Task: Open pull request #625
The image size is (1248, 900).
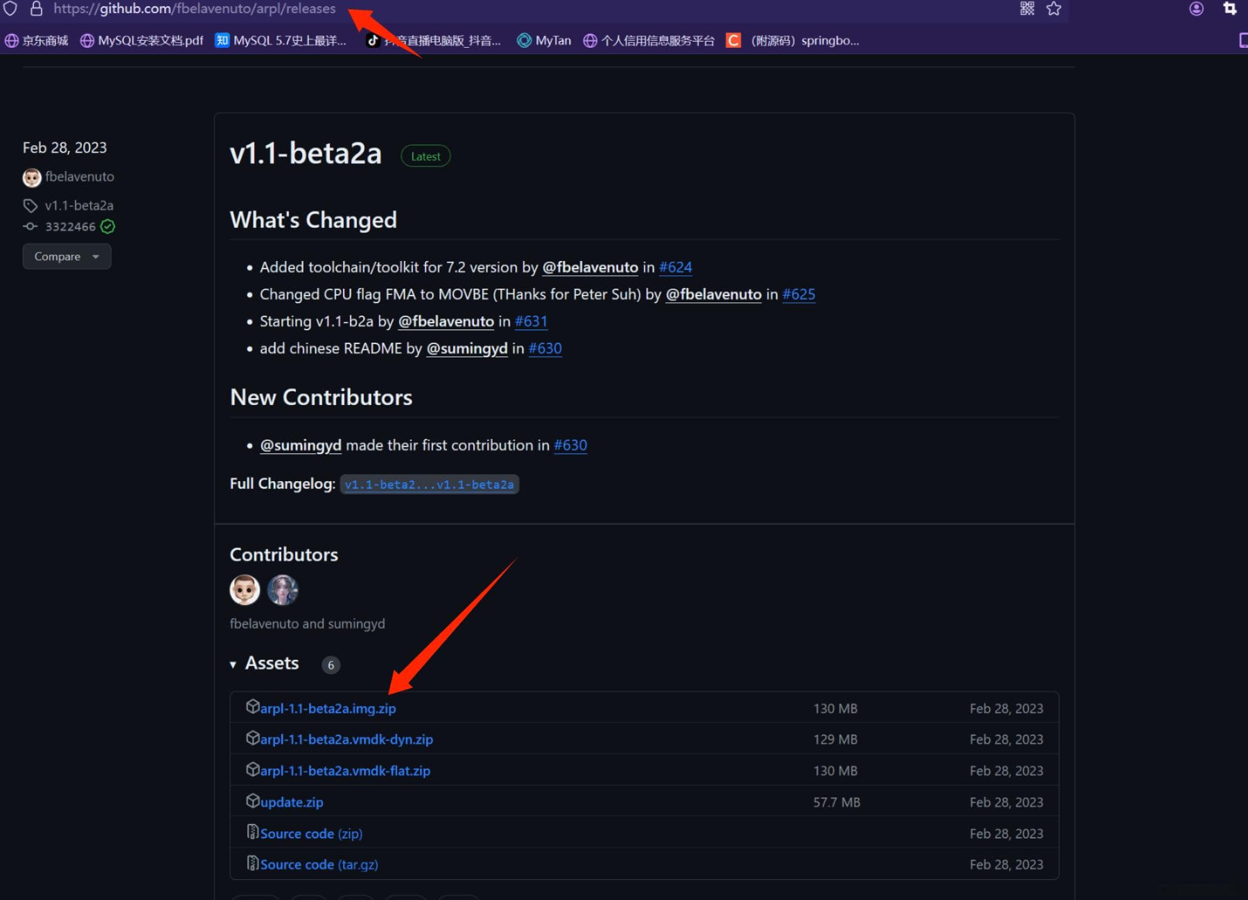Action: [x=799, y=294]
